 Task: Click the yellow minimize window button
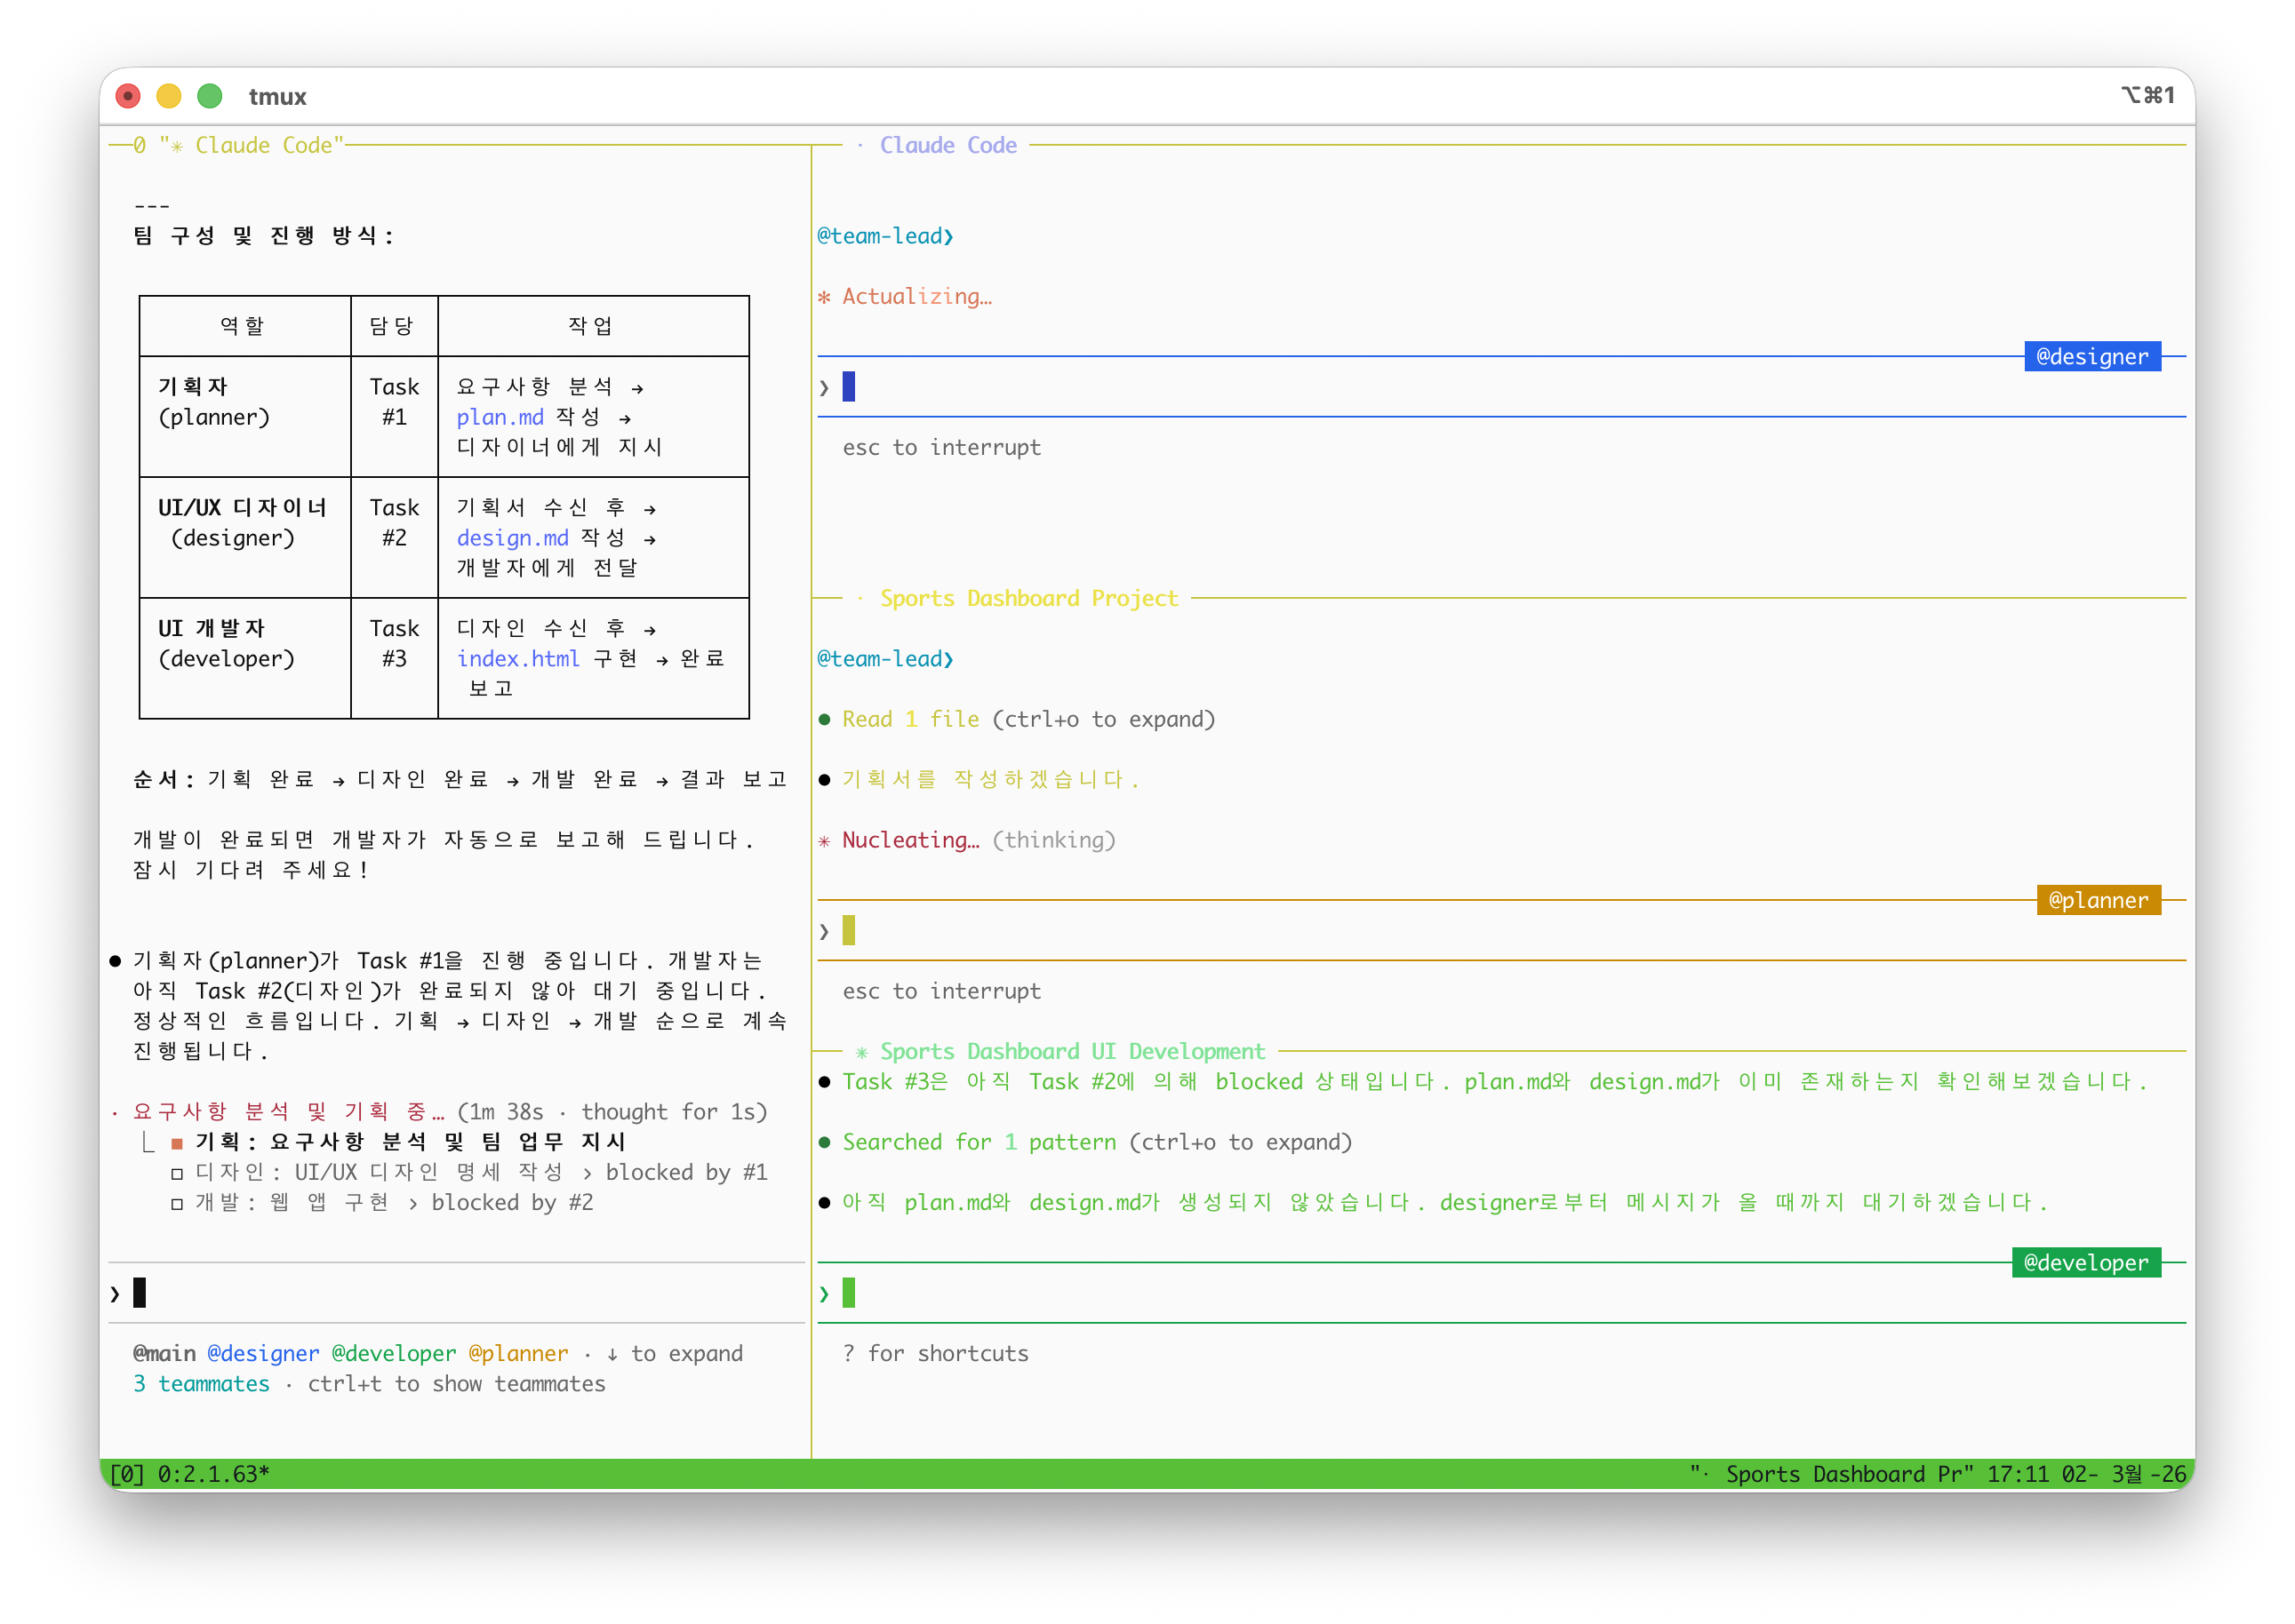pos(169,96)
